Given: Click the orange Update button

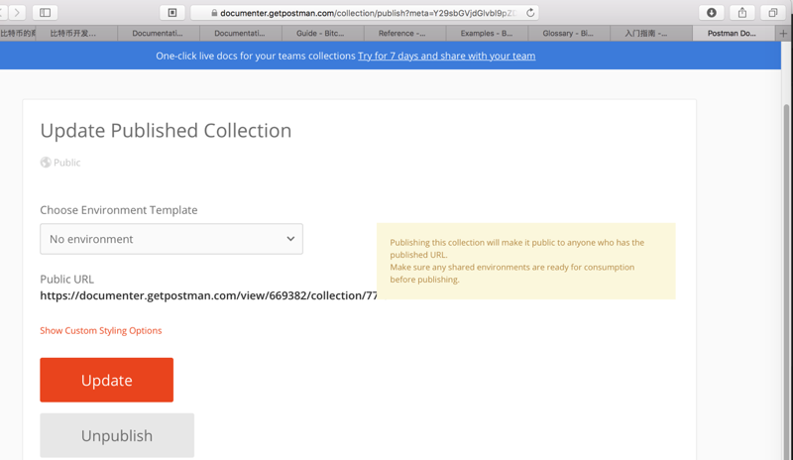Looking at the screenshot, I should pyautogui.click(x=107, y=380).
